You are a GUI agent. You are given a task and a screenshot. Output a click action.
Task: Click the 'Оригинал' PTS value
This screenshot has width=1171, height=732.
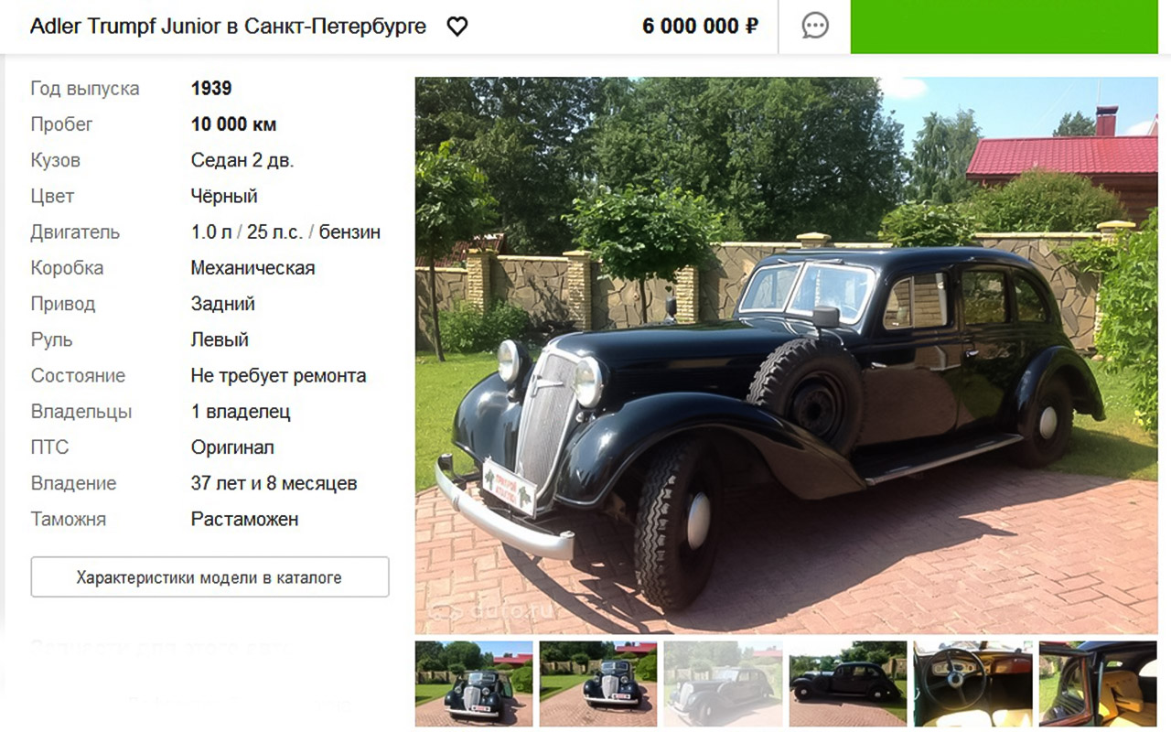click(x=232, y=447)
